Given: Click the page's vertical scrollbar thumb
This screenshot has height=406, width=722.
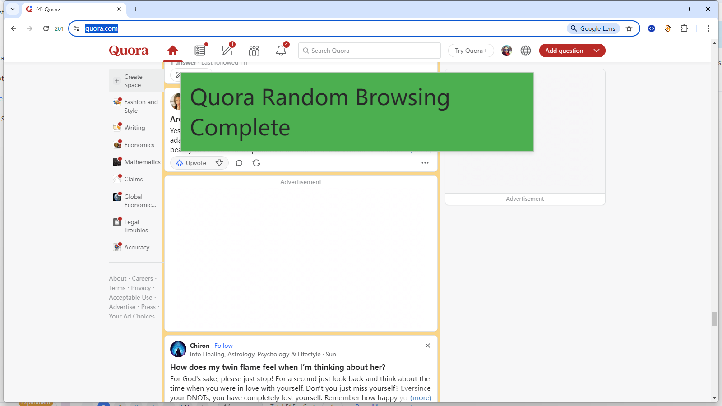Looking at the screenshot, I should (x=714, y=319).
